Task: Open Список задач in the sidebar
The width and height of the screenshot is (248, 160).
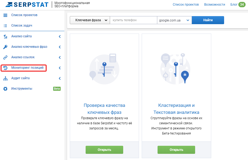Action: click(x=22, y=26)
